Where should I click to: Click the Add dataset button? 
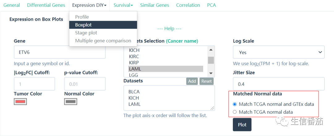coord(192,81)
